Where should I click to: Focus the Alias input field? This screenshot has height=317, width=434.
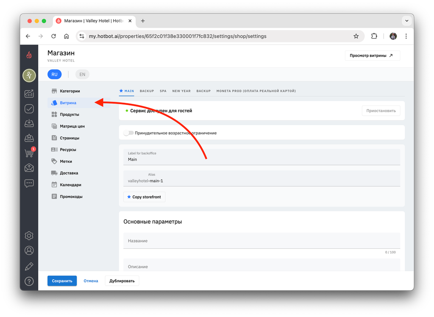tap(262, 178)
